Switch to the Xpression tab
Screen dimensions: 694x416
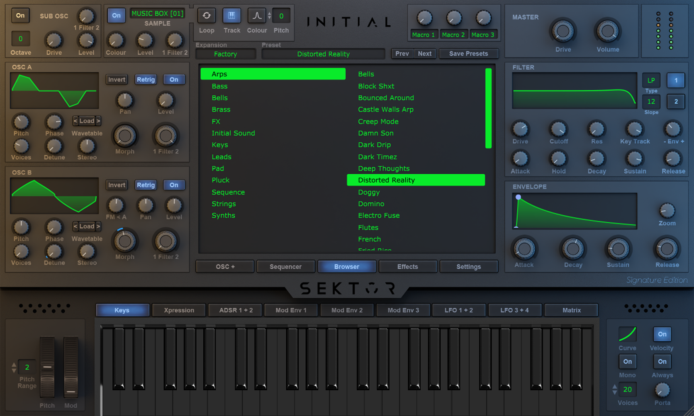[178, 310]
